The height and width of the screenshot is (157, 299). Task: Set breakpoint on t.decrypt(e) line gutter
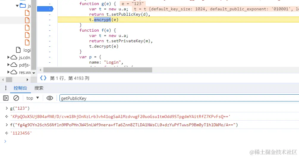(x=50, y=46)
